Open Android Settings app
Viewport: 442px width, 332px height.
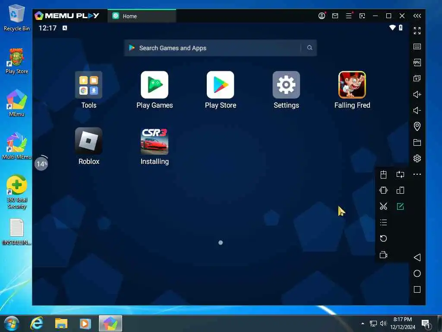[x=286, y=85]
